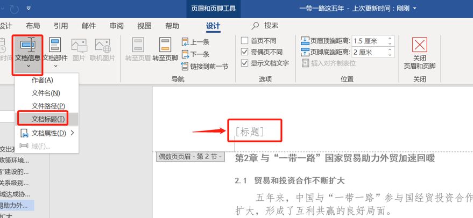
Task: Switch to the 布局 ribbon tab
Action: coord(33,26)
